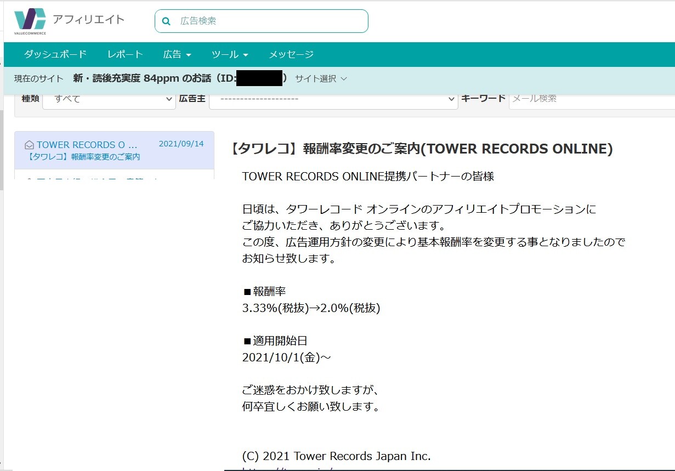Expand the 広告 dropdown menu

[177, 54]
